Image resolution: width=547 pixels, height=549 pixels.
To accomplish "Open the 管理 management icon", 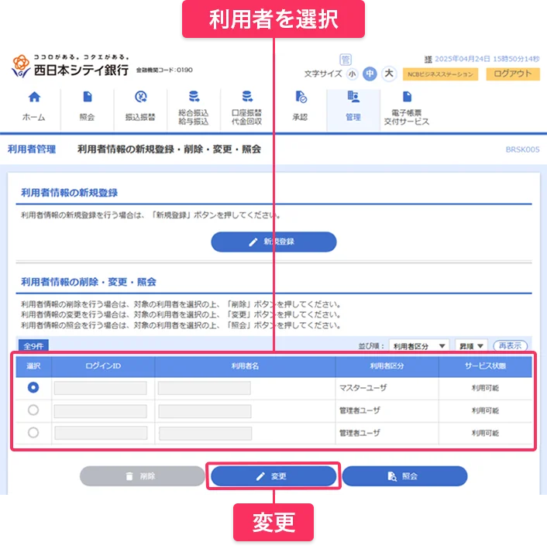I will (x=353, y=97).
